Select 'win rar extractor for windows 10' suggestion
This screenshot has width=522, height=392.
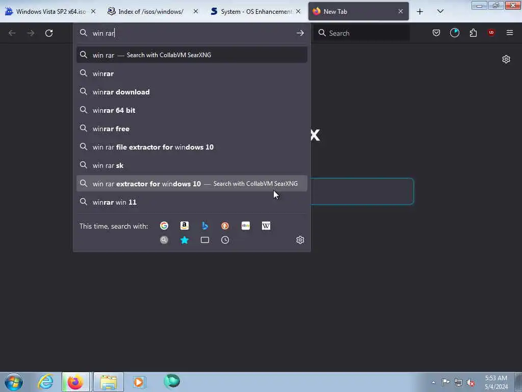[x=192, y=183]
